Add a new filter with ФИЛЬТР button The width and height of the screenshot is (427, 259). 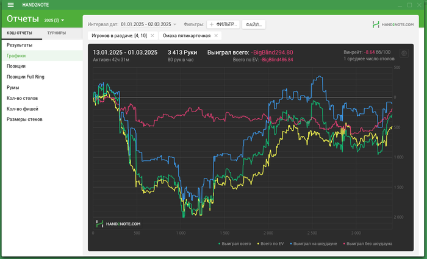[x=223, y=24]
